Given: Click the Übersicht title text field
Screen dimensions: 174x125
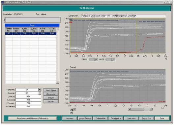Looking at the screenshot, I should click(x=123, y=16).
